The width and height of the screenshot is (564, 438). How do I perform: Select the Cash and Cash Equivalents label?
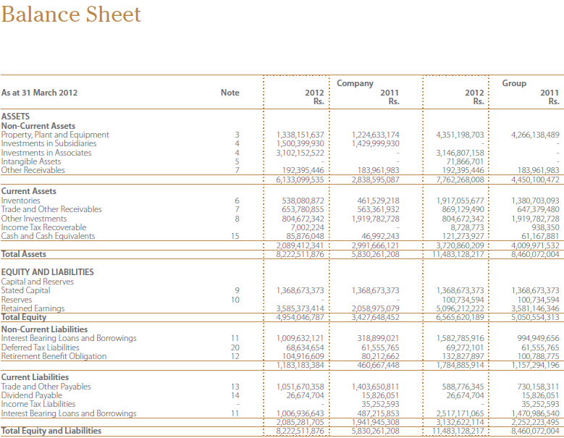click(x=48, y=236)
